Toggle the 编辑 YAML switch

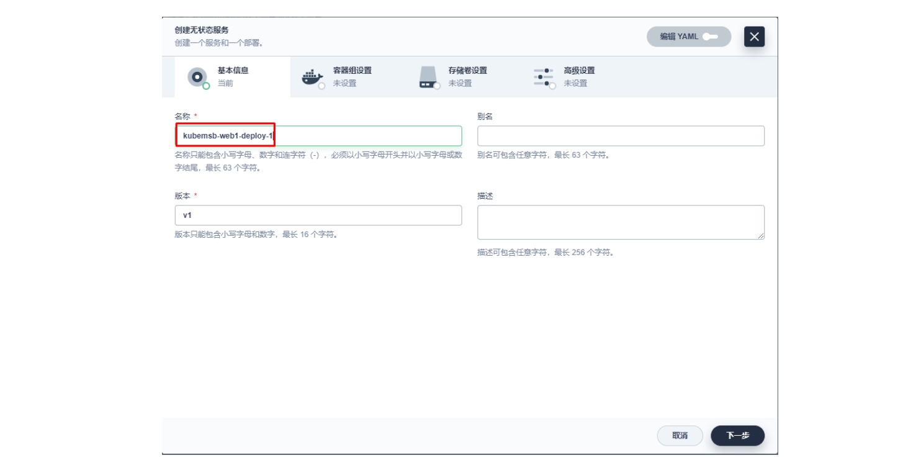[689, 37]
